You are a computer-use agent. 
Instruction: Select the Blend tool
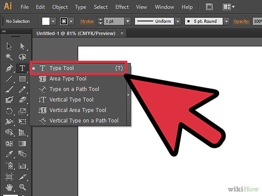click(22, 154)
